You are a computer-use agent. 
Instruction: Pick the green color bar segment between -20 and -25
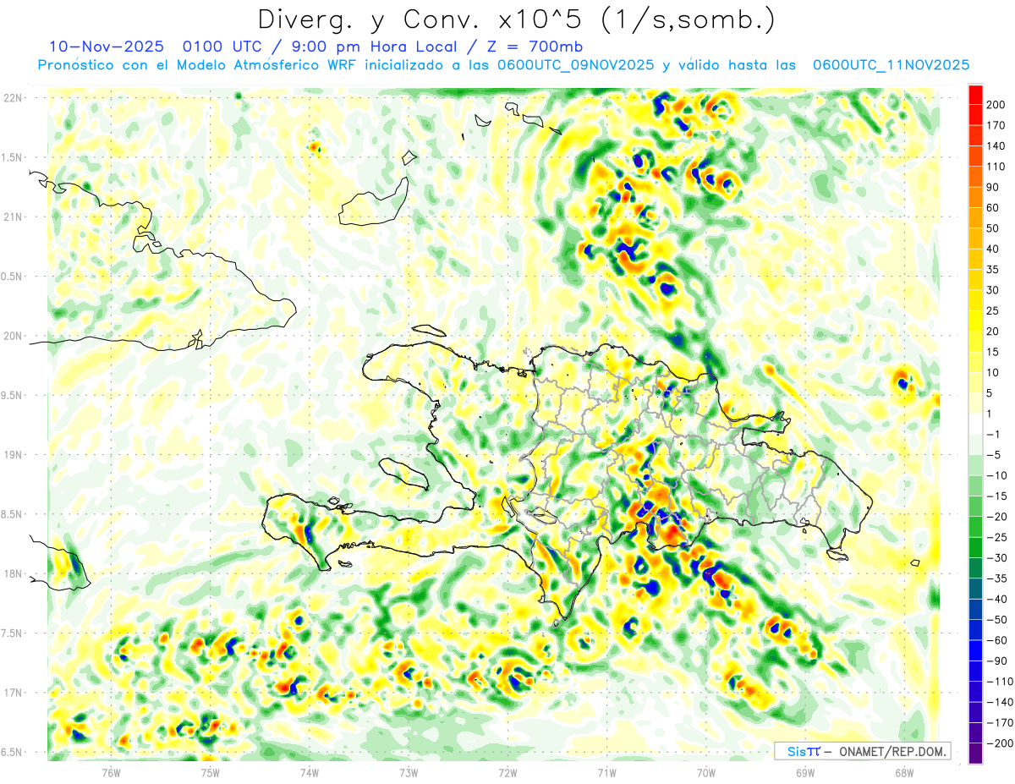point(975,527)
